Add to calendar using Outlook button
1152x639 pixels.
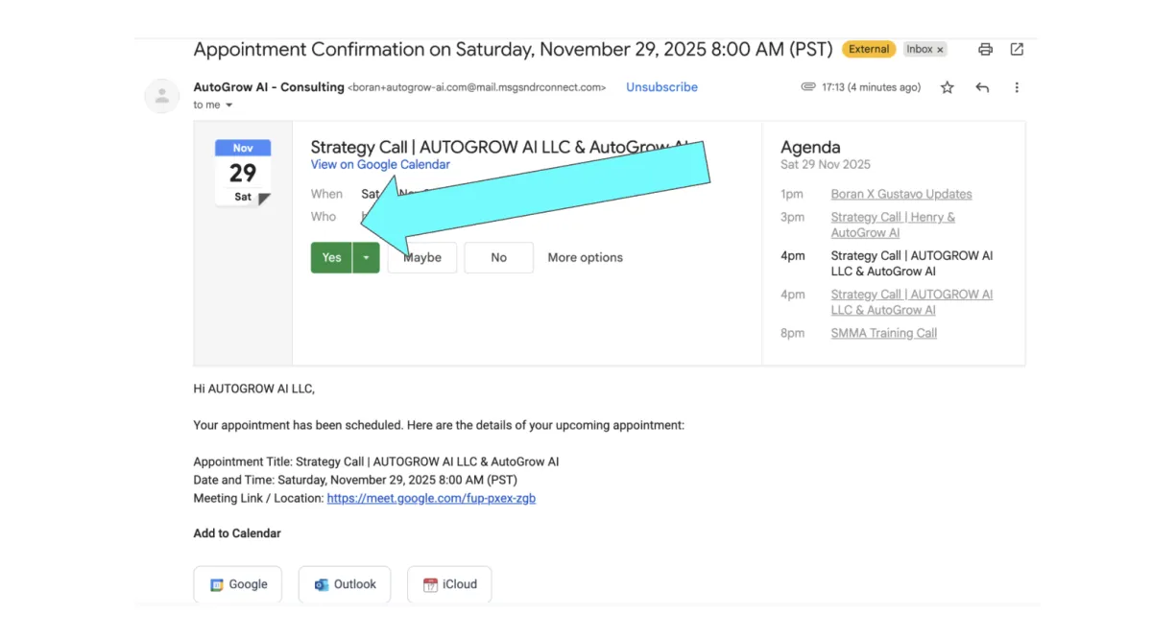tap(345, 584)
